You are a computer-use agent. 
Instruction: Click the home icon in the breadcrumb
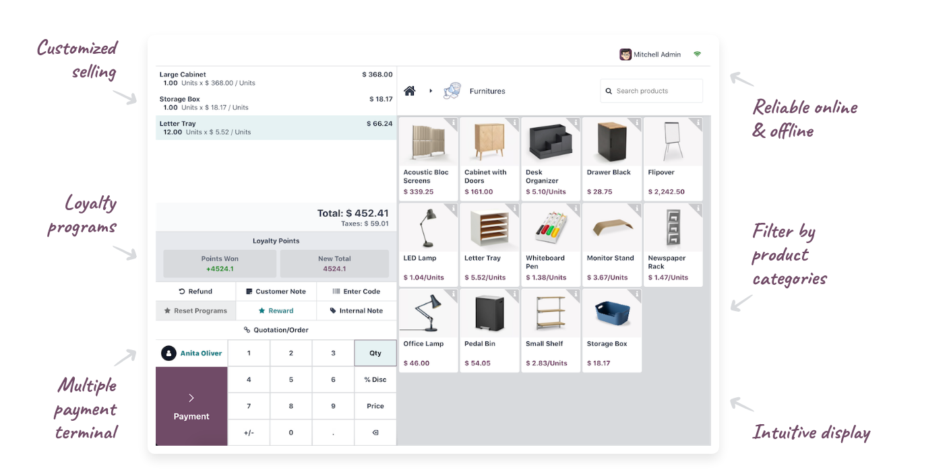click(x=409, y=91)
